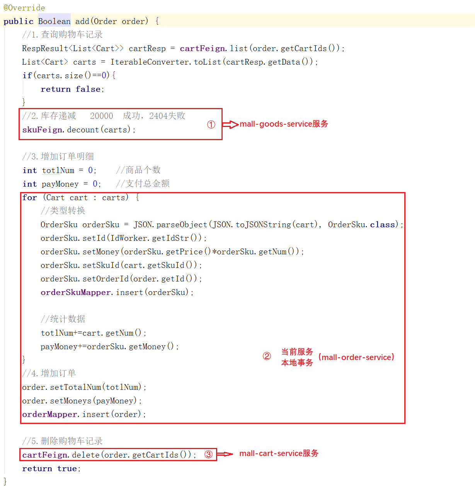This screenshot has width=475, height=494.
Task: Click the arrow pointing to mall-cart-service
Action: [225, 454]
